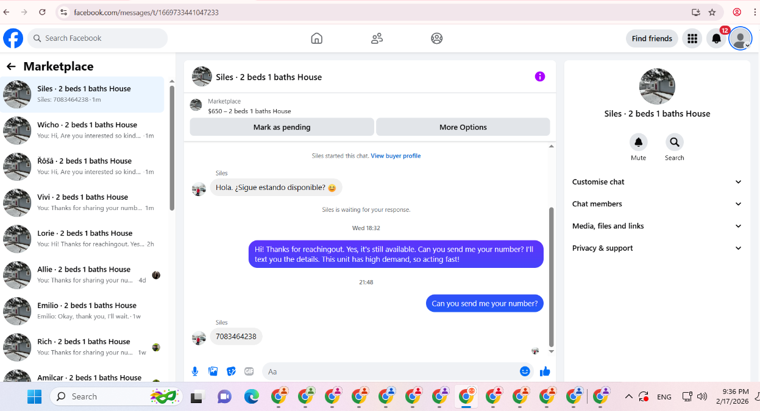Viewport: 760px width, 411px height.
Task: Open View buyer profile link
Action: tap(396, 156)
